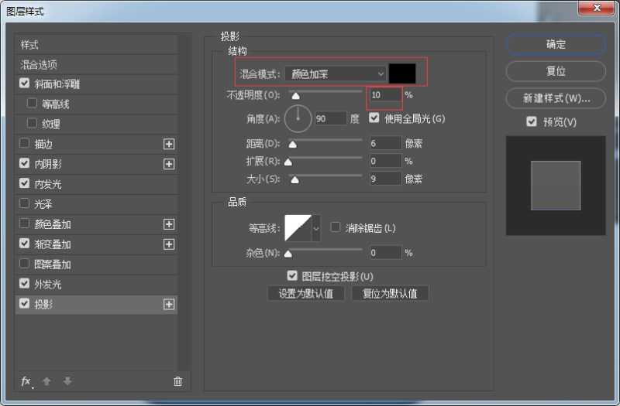The width and height of the screenshot is (620, 406).
Task: Enable the 纹理 checkbox
Action: (32, 124)
